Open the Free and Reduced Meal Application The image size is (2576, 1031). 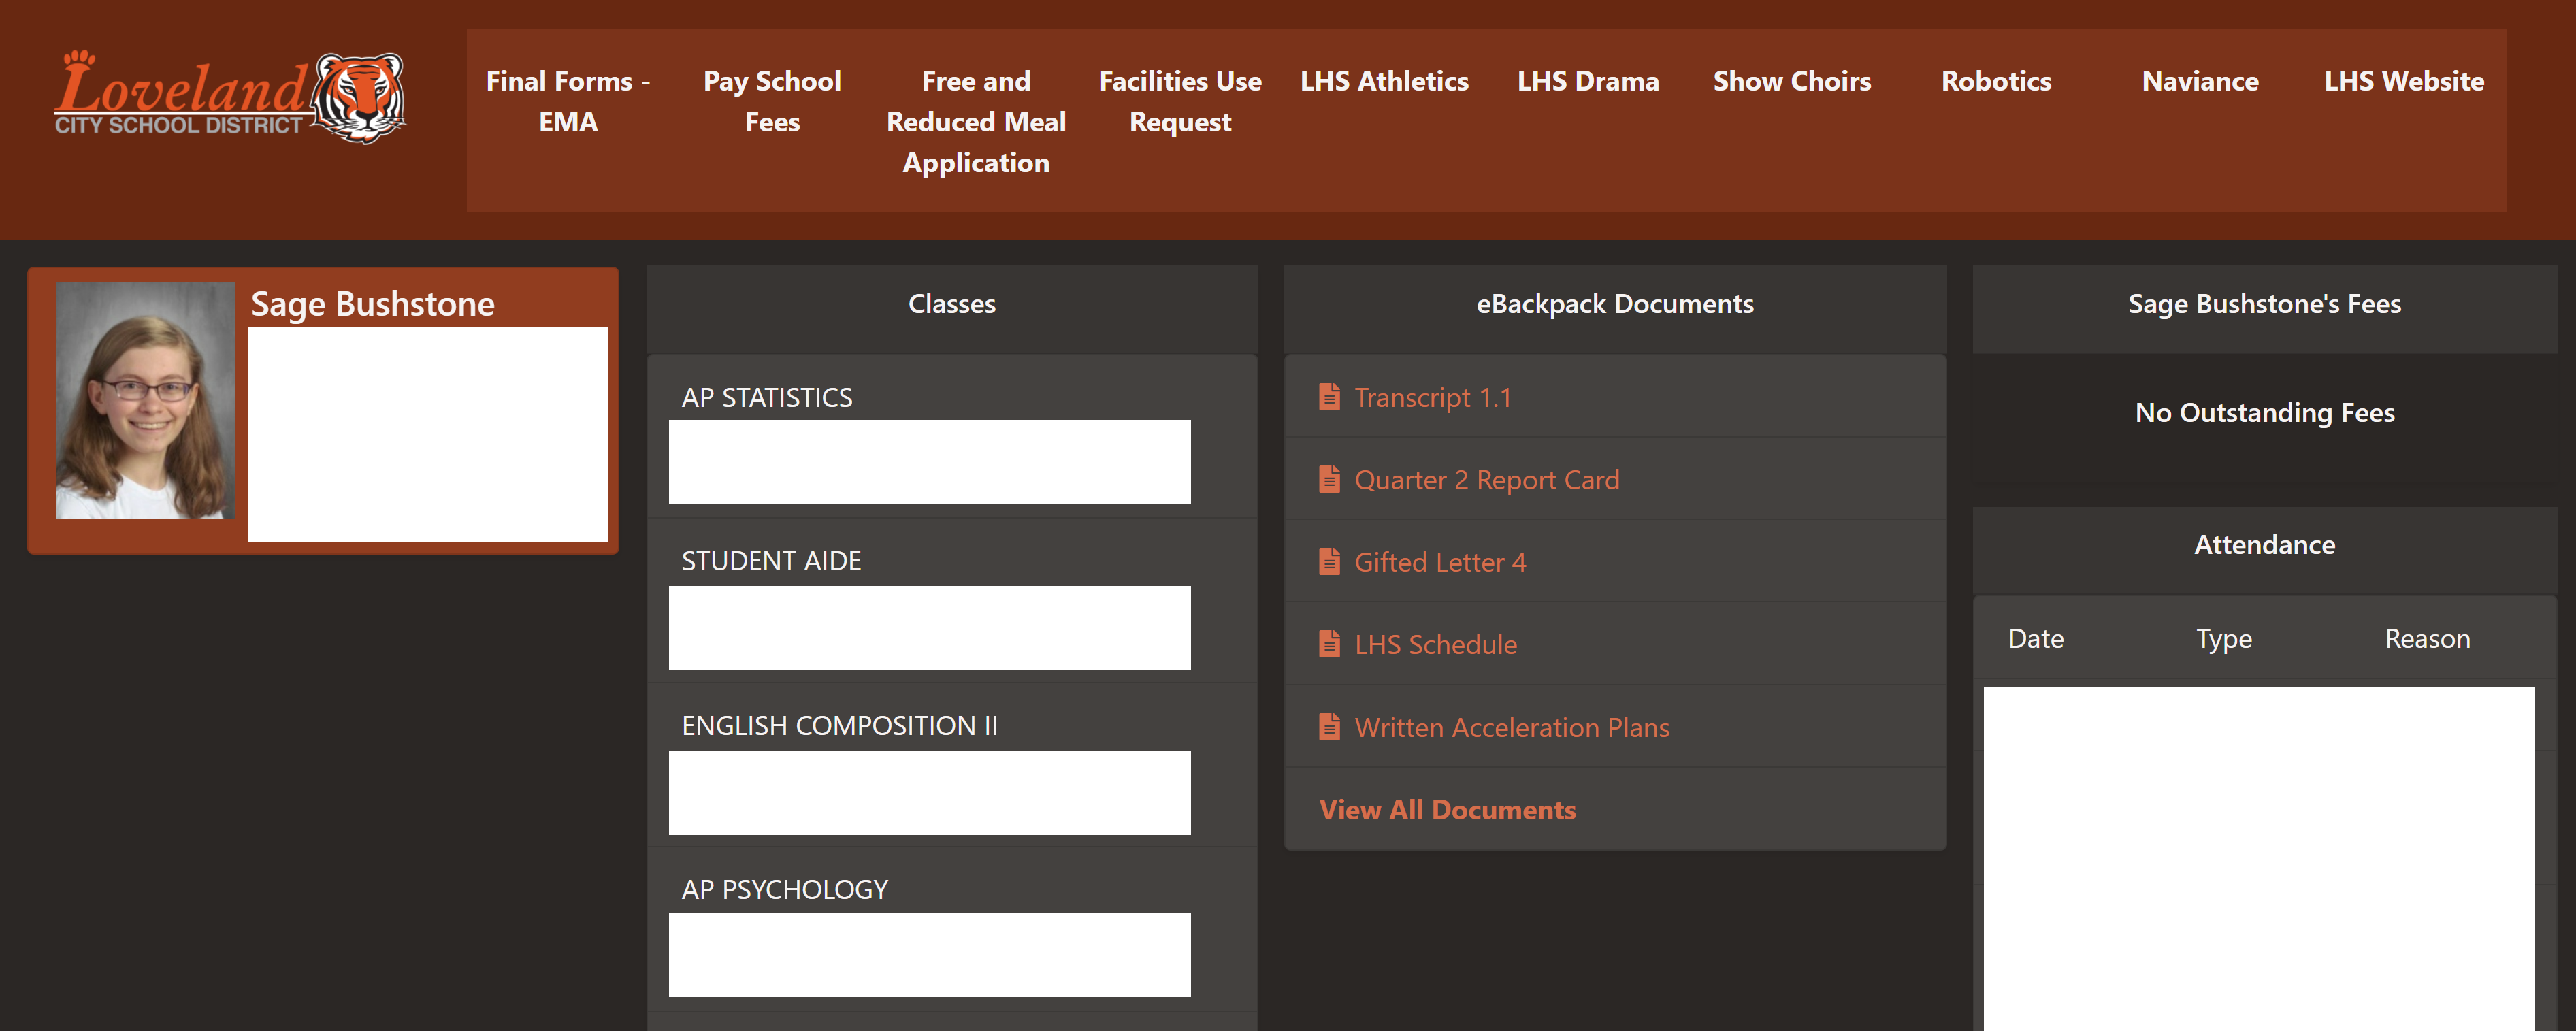tap(976, 121)
